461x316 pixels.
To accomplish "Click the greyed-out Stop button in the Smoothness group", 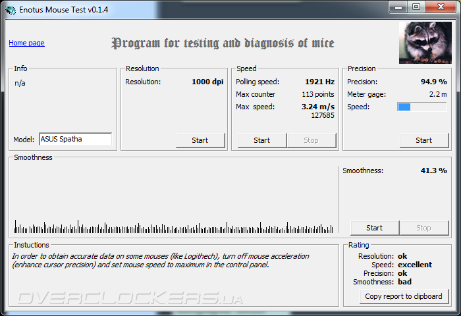I will click(424, 228).
